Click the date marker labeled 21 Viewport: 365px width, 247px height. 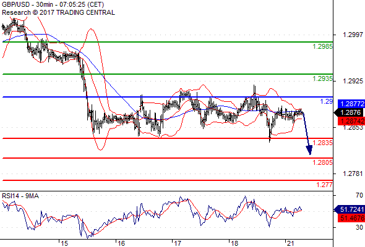(290, 243)
